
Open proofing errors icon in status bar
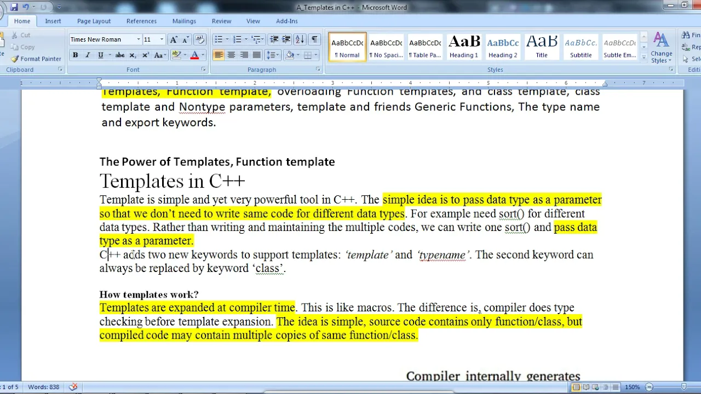(73, 387)
